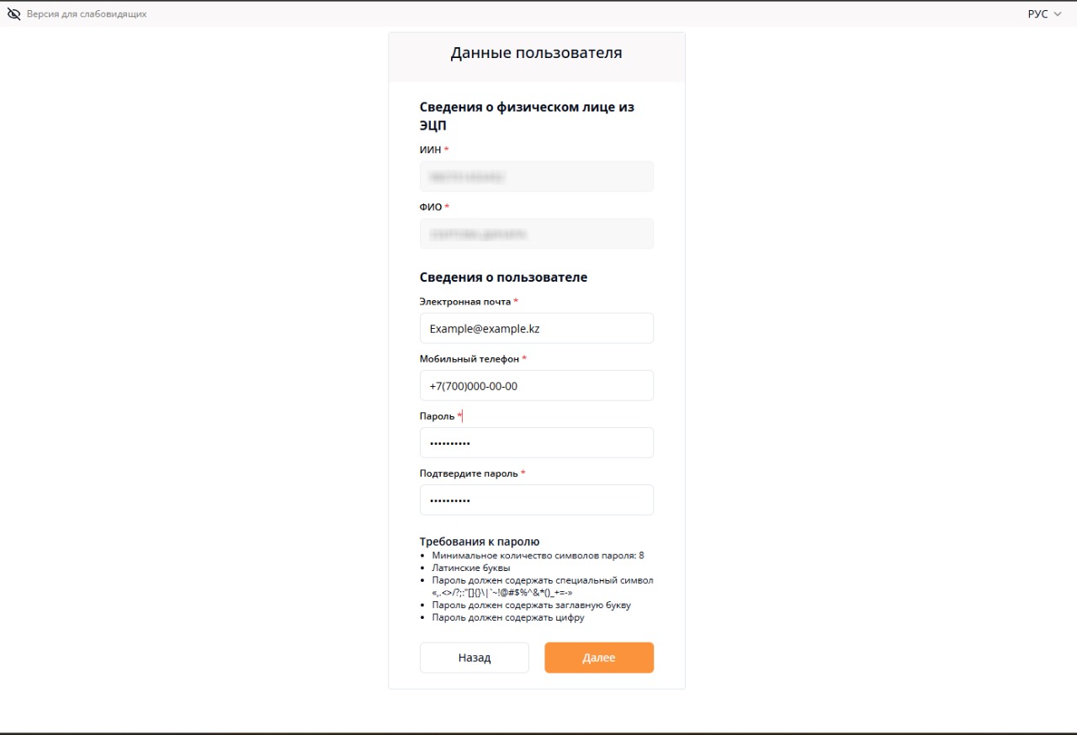Focus the Подтвердите пароль field
This screenshot has height=735, width=1077.
tap(537, 500)
